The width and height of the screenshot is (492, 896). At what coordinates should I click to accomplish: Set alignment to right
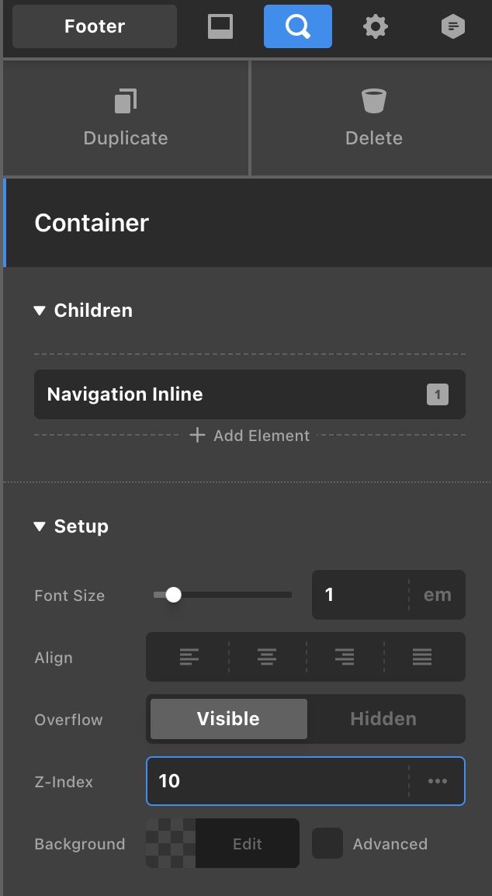coord(345,658)
